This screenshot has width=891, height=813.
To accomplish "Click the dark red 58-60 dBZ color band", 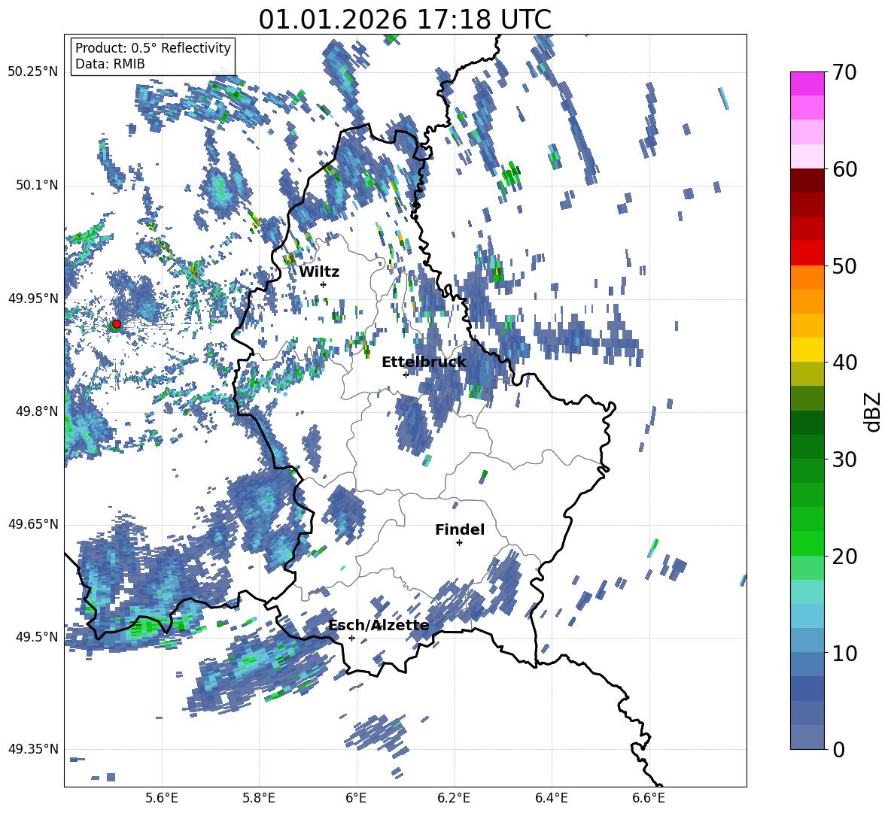I will click(807, 180).
